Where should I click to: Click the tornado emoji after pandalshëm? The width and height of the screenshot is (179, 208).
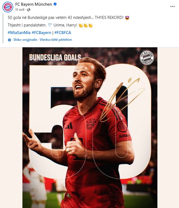click(x=50, y=25)
